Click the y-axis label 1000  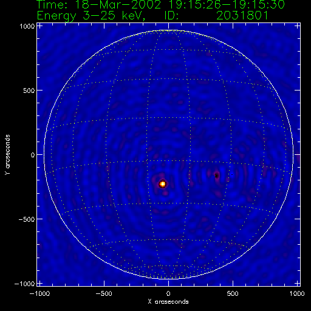pyautogui.click(x=27, y=26)
